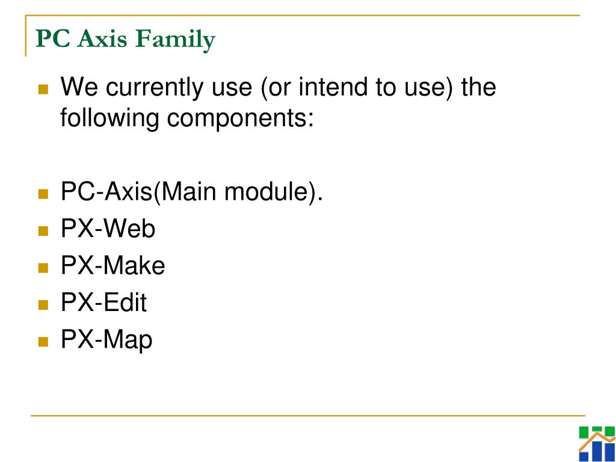
Task: Click the PC-Axis(Main module) text
Action: tap(192, 192)
